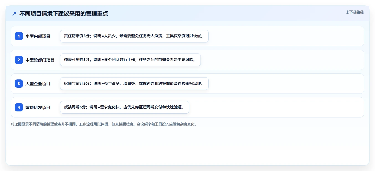Click the number 4 badge for 敏捷研发项目
The width and height of the screenshot is (375, 171).
tap(19, 107)
